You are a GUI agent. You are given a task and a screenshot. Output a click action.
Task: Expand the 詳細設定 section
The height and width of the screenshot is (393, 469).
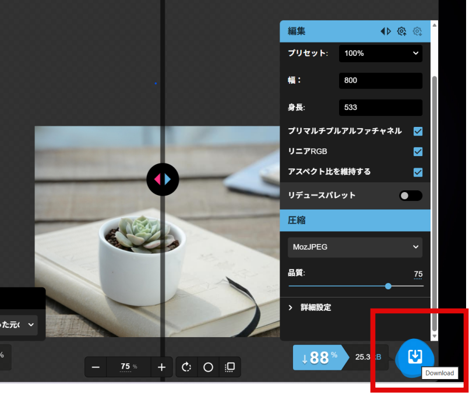click(317, 307)
